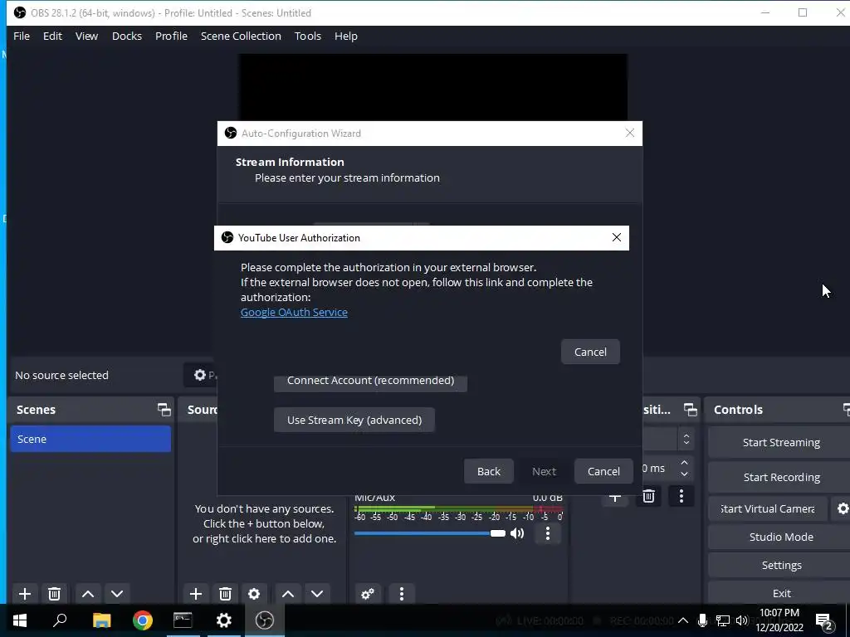Image resolution: width=850 pixels, height=637 pixels.
Task: Open File Explorer from taskbar
Action: (101, 620)
